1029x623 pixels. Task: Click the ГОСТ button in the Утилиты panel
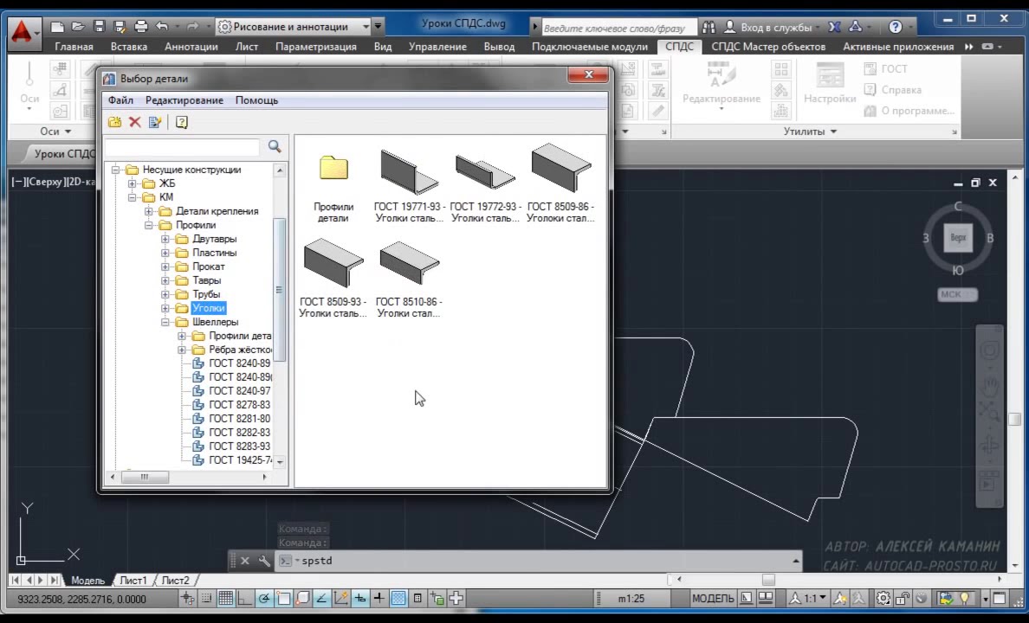pos(886,69)
